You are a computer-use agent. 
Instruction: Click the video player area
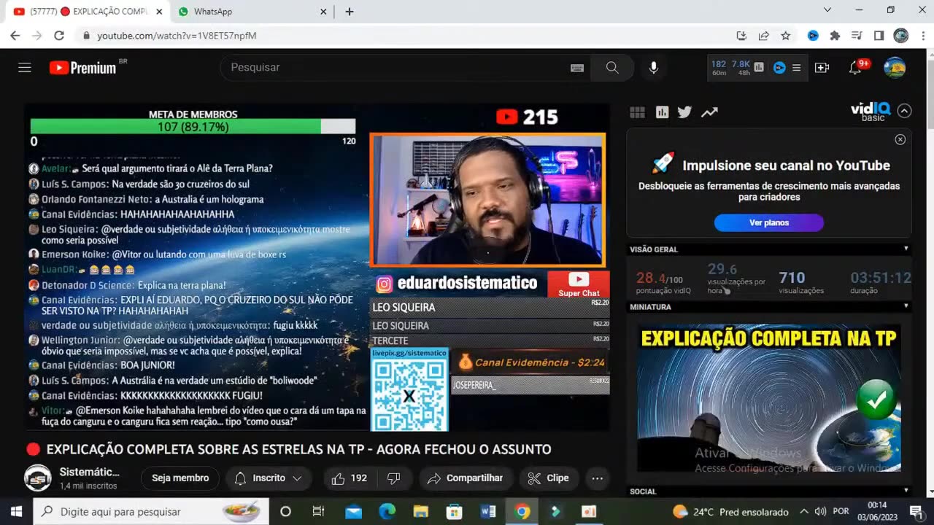[x=317, y=268]
